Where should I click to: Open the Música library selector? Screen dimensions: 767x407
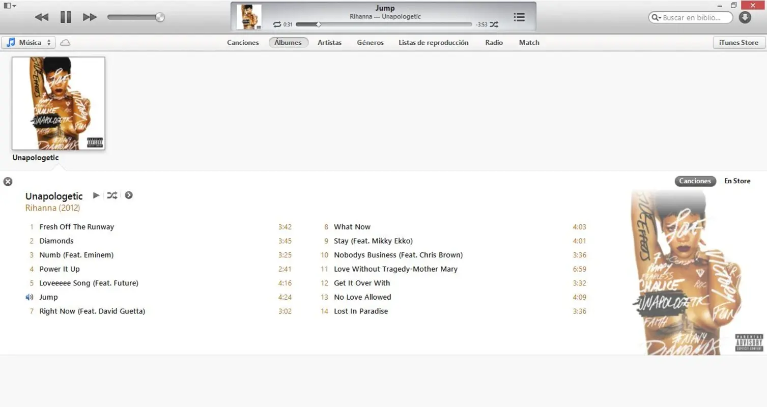pos(28,43)
